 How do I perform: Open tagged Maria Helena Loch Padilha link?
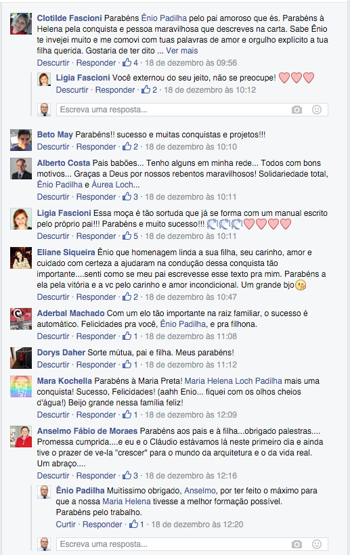pos(233,381)
